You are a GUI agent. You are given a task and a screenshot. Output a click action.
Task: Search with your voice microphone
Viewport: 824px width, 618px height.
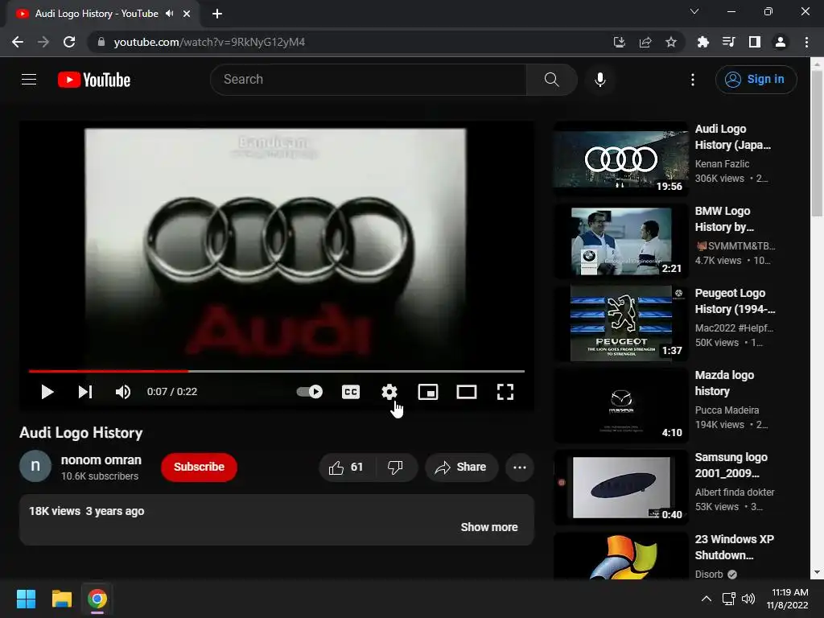click(x=600, y=80)
